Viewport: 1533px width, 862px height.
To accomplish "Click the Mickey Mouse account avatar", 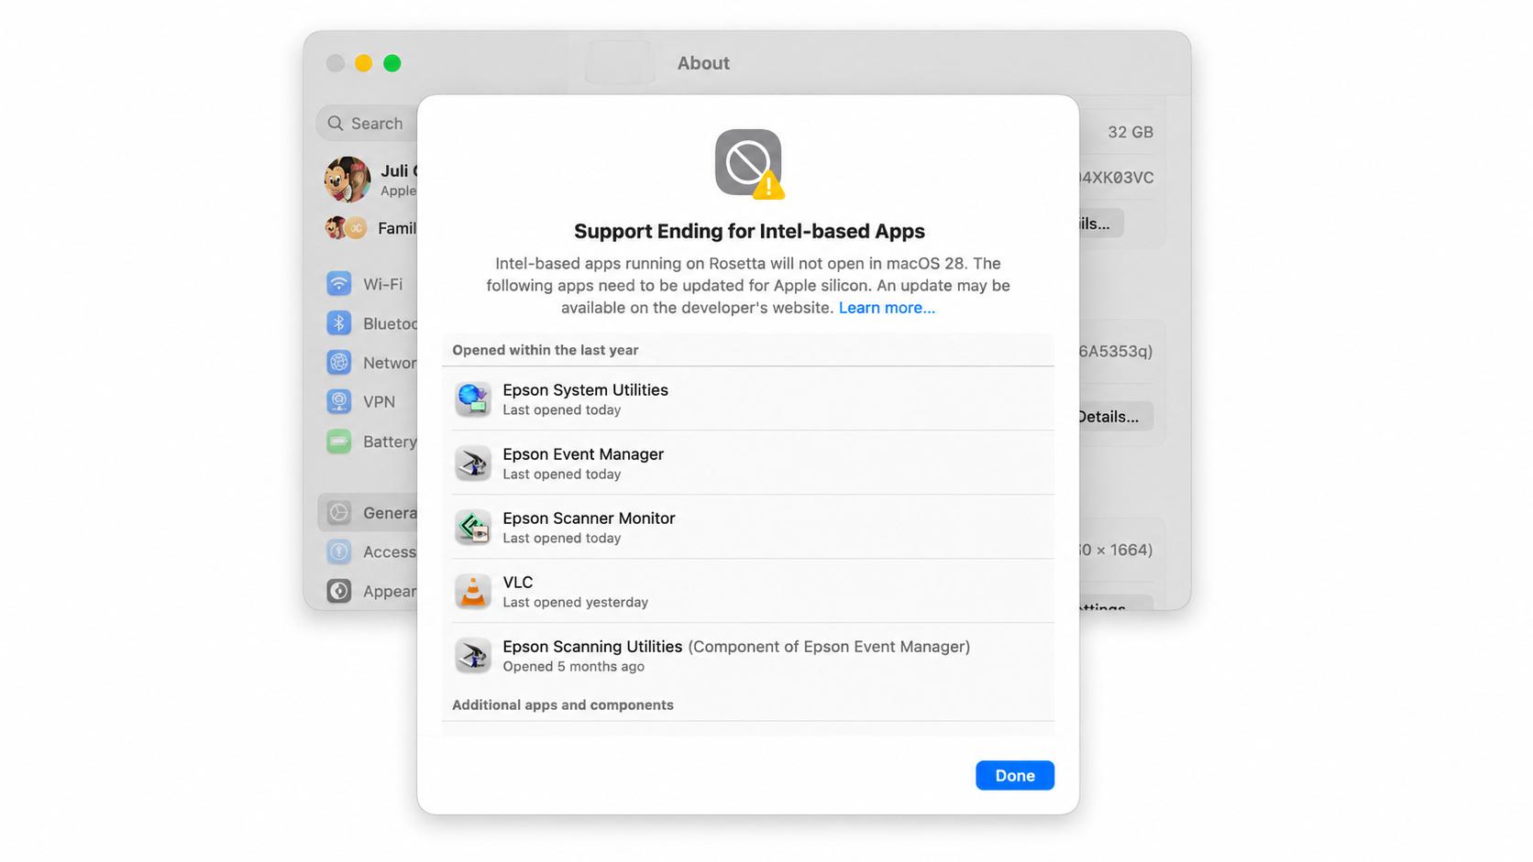I will (347, 179).
